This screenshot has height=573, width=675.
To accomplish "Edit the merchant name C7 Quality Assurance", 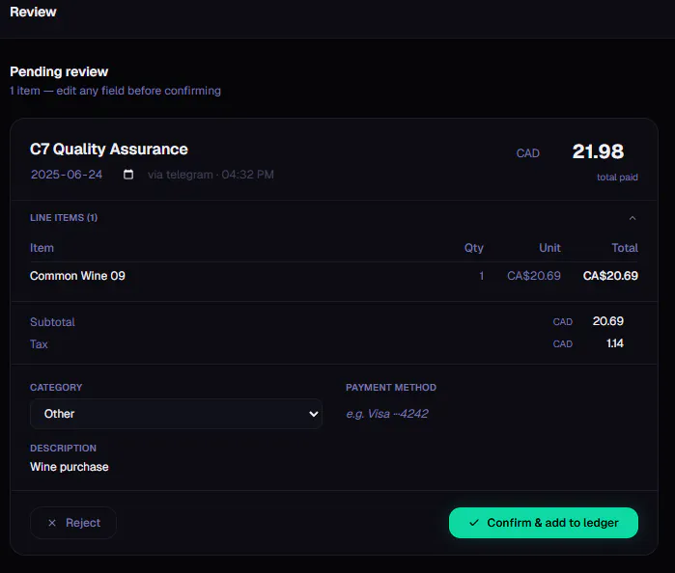I will click(x=109, y=150).
